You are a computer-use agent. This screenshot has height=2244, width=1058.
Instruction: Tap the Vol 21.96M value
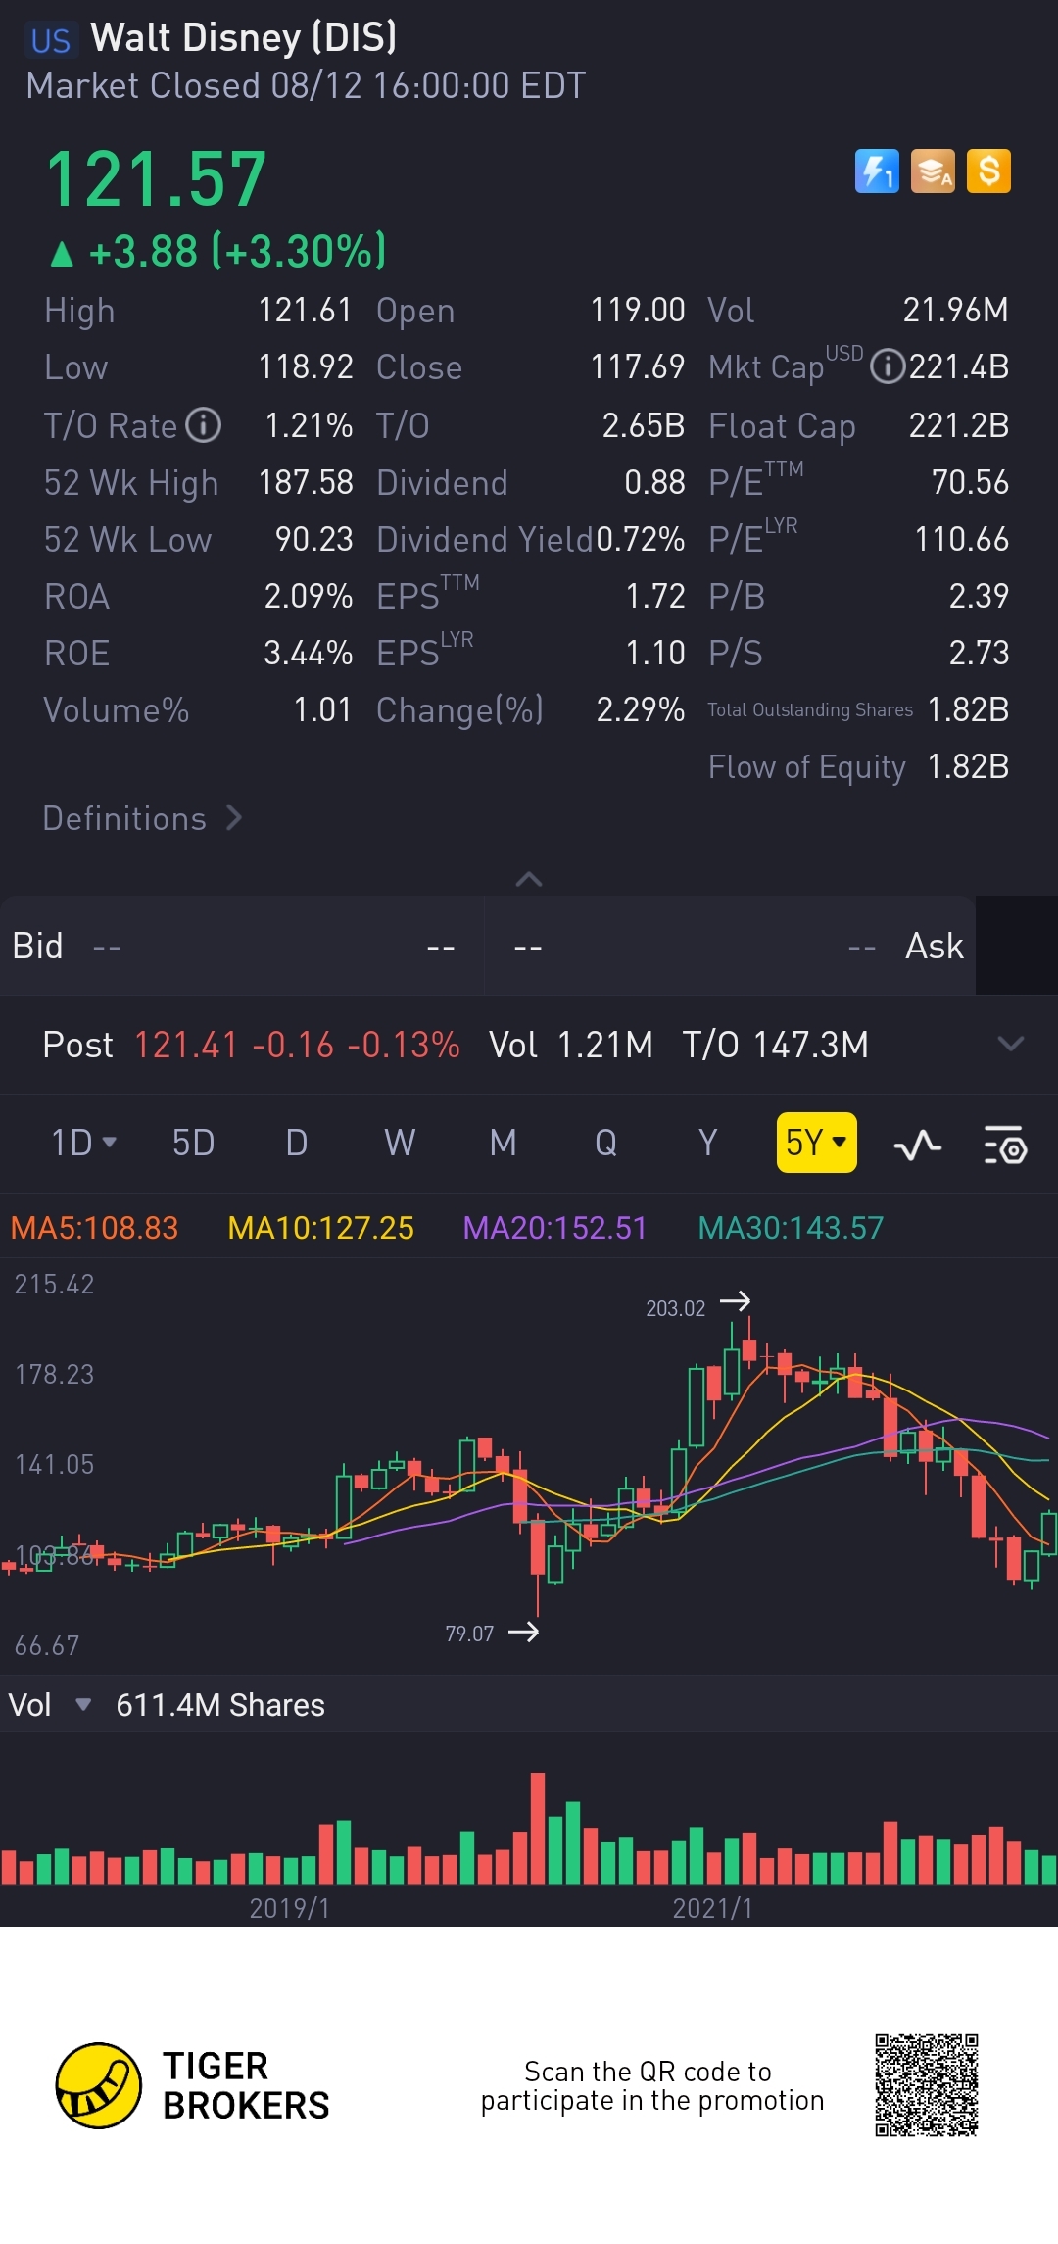tap(955, 311)
